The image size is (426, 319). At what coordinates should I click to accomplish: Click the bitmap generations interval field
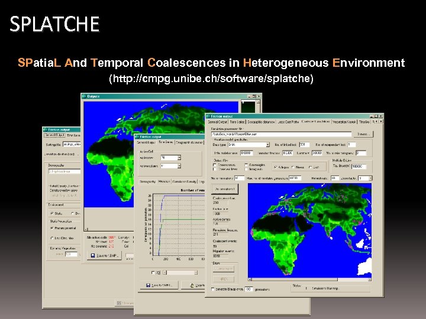[x=248, y=289]
